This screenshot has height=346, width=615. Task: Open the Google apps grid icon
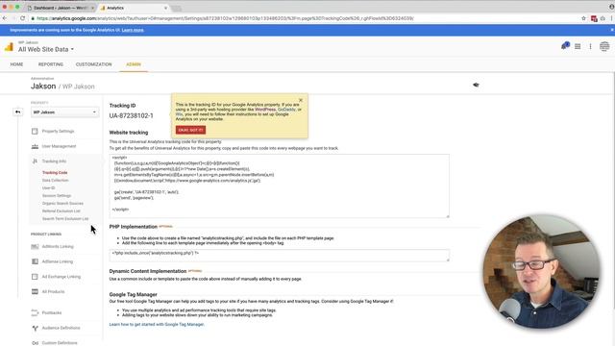click(x=578, y=46)
